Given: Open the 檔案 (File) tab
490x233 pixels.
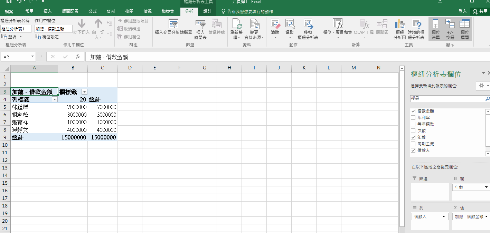Looking at the screenshot, I should click(x=9, y=11).
